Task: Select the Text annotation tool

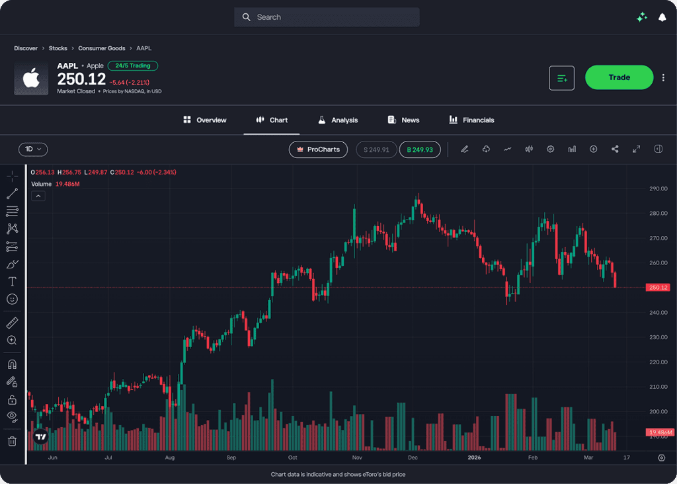Action: coord(12,282)
